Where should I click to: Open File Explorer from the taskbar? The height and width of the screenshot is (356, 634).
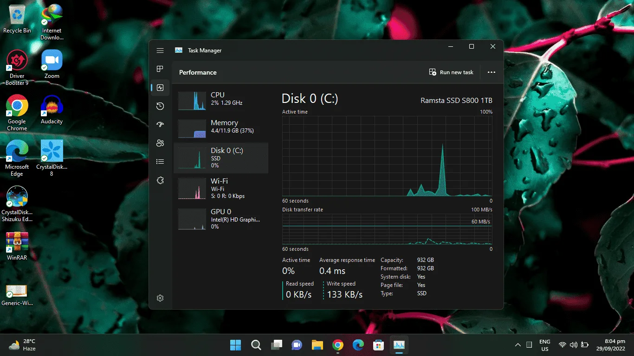(317, 345)
